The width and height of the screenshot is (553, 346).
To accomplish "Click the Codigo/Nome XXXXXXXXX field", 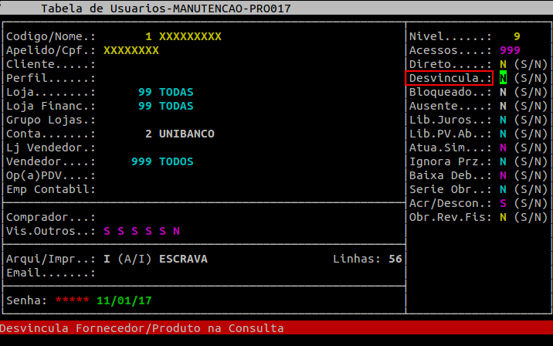I will (190, 36).
